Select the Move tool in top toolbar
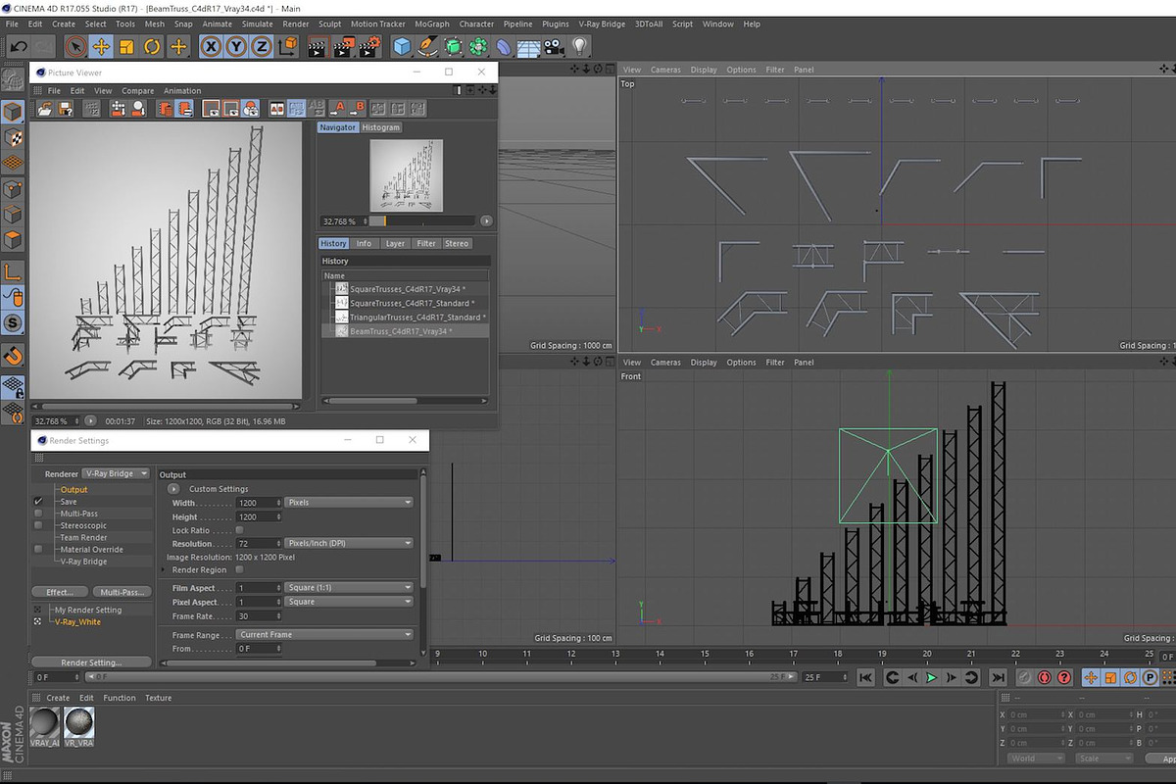Image resolution: width=1176 pixels, height=784 pixels. click(101, 46)
